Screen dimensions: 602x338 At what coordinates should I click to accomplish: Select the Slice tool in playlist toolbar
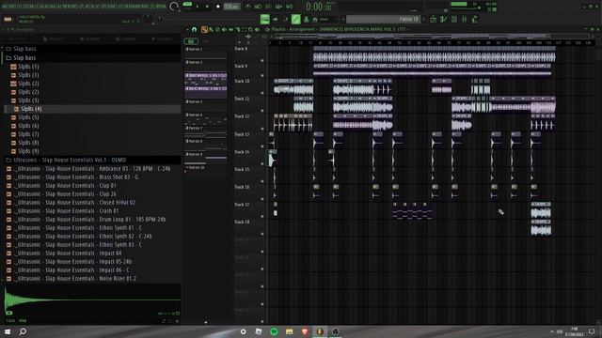point(237,29)
